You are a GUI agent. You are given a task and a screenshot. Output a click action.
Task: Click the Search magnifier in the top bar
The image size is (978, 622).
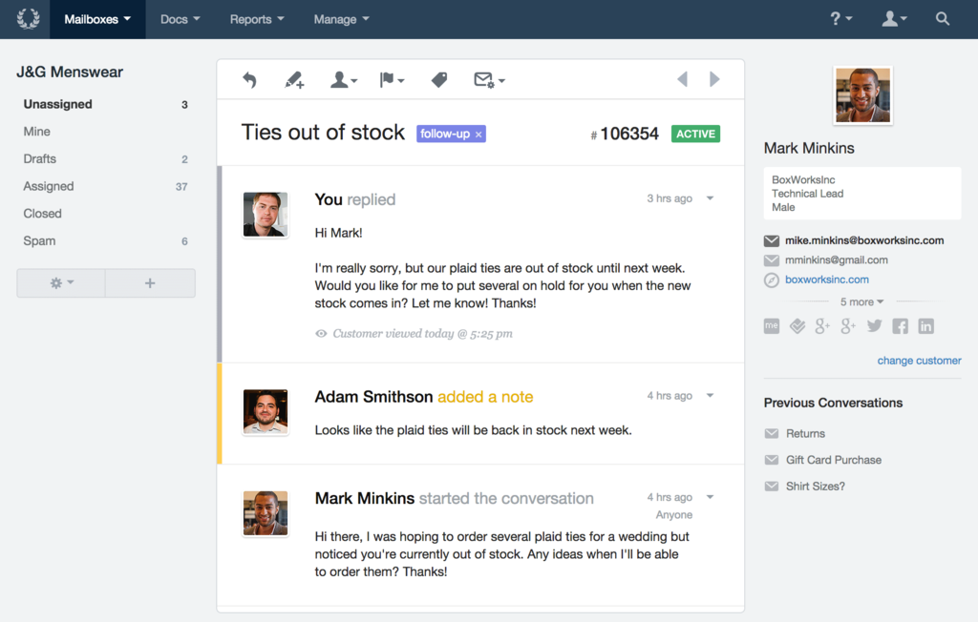coord(942,18)
